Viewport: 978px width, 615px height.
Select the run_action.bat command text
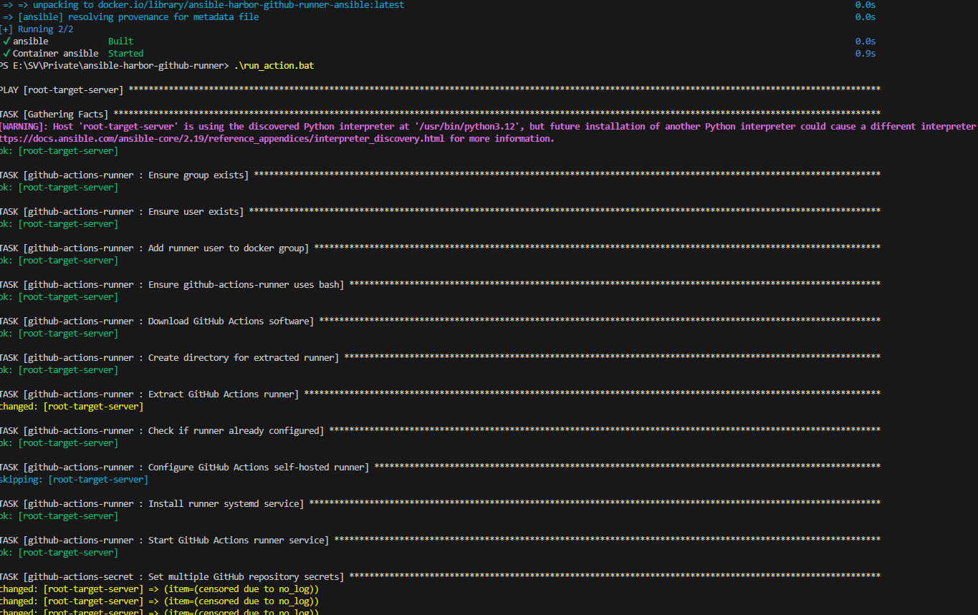(273, 65)
